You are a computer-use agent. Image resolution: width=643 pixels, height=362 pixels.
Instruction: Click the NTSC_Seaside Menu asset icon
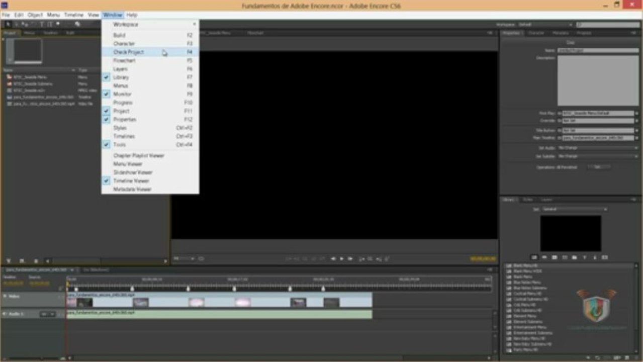point(9,77)
